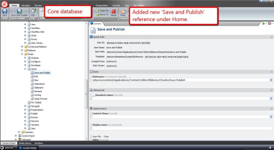Select the Content tab

tap(96, 24)
